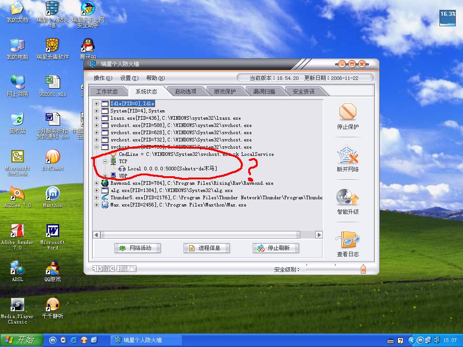Click the horizontal scrollbar right arrow
Screen dimensions: 463x347
click(x=319, y=235)
